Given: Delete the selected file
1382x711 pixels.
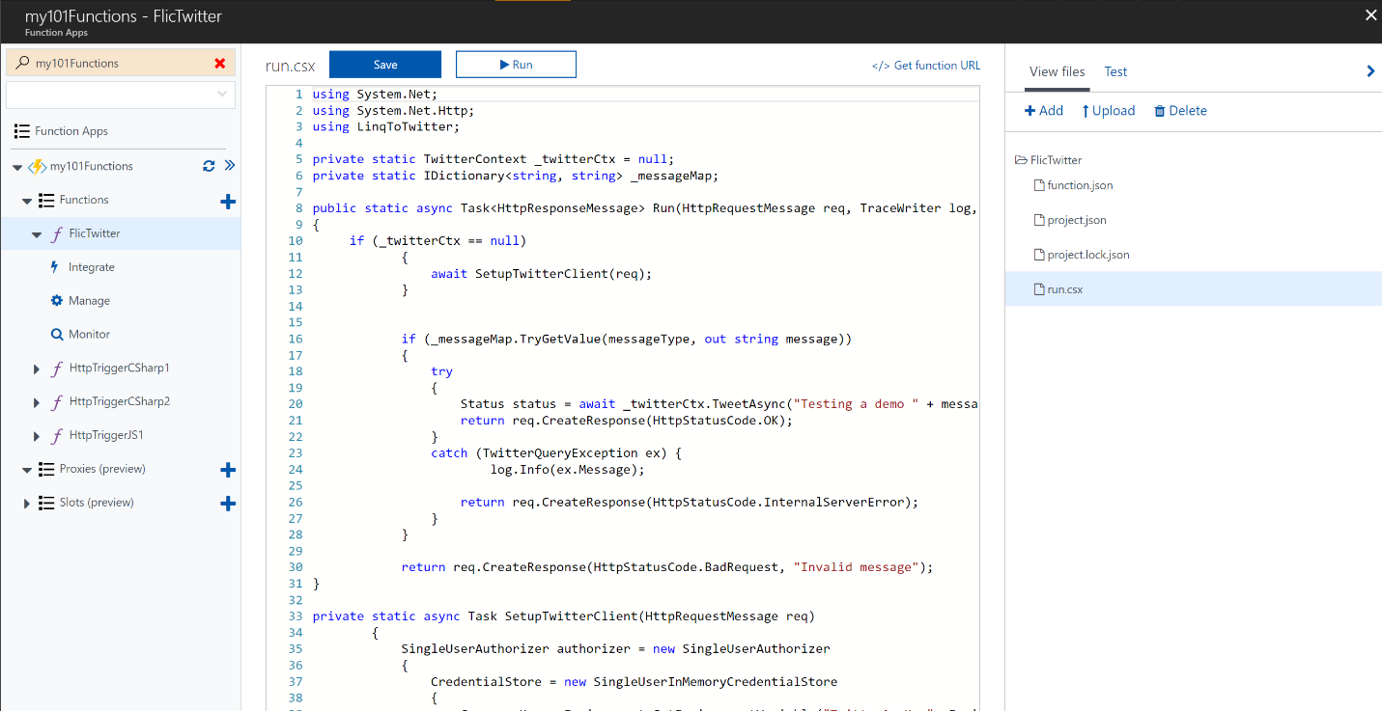Looking at the screenshot, I should 1180,111.
